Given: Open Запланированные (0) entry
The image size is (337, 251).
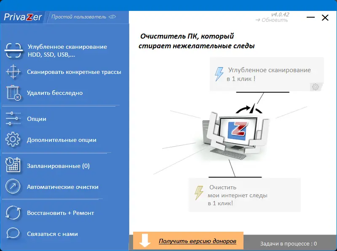Looking at the screenshot, I should [x=58, y=166].
